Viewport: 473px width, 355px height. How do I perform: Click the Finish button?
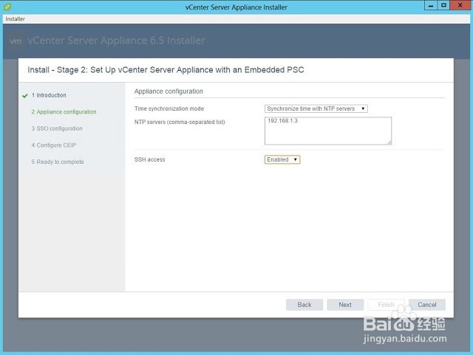coord(386,305)
